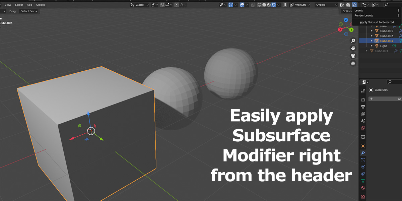Open the shading options dropdown arrow

click(x=279, y=5)
